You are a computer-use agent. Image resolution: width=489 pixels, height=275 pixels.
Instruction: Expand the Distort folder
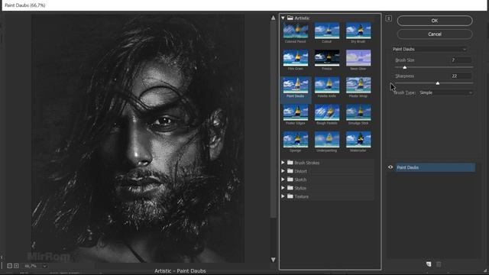283,171
